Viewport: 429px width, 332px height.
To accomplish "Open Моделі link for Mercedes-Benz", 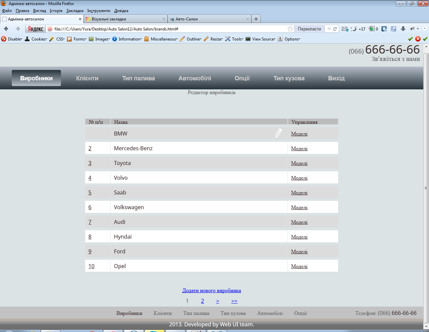I will [x=299, y=148].
